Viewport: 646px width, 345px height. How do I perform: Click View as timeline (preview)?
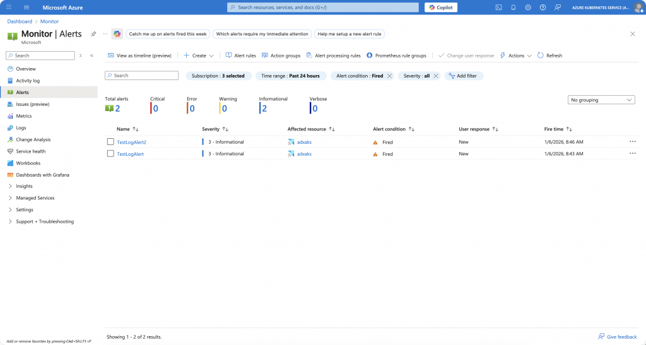(x=139, y=56)
